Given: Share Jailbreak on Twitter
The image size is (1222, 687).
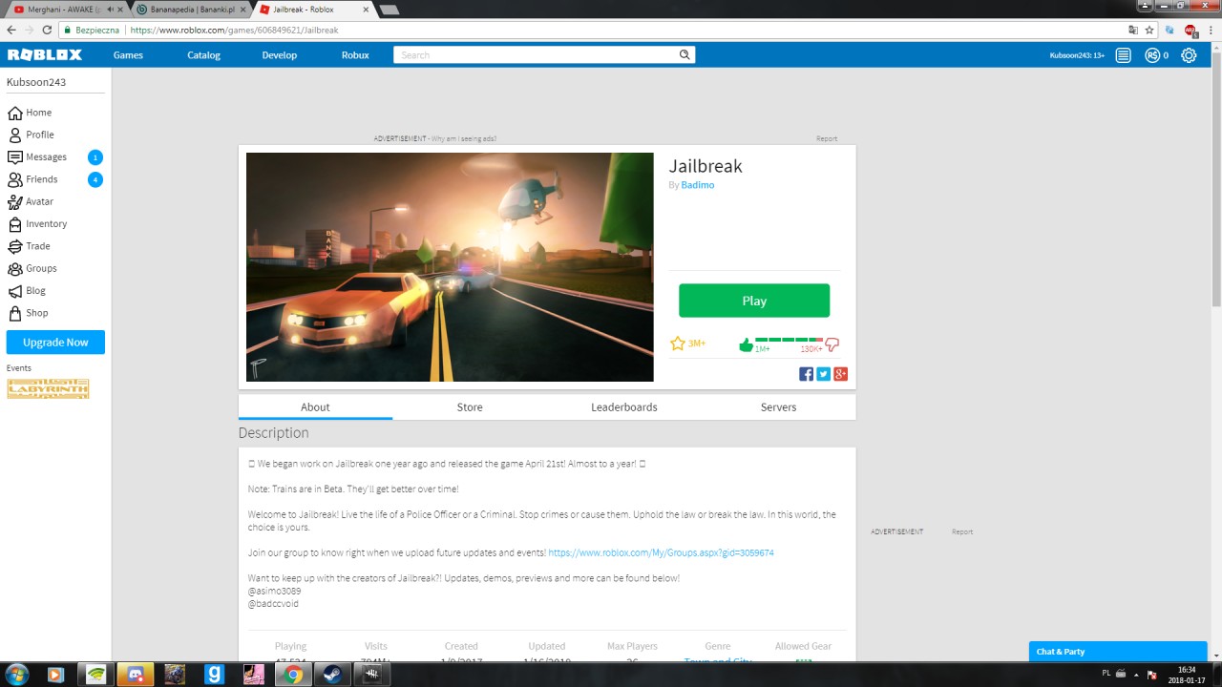Looking at the screenshot, I should [823, 374].
